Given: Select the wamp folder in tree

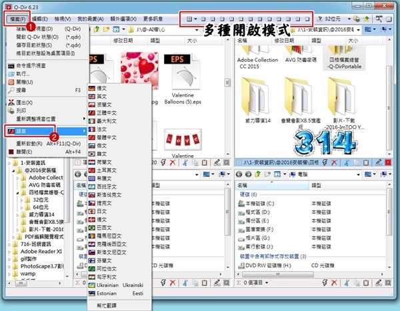Looking at the screenshot, I should tap(28, 274).
